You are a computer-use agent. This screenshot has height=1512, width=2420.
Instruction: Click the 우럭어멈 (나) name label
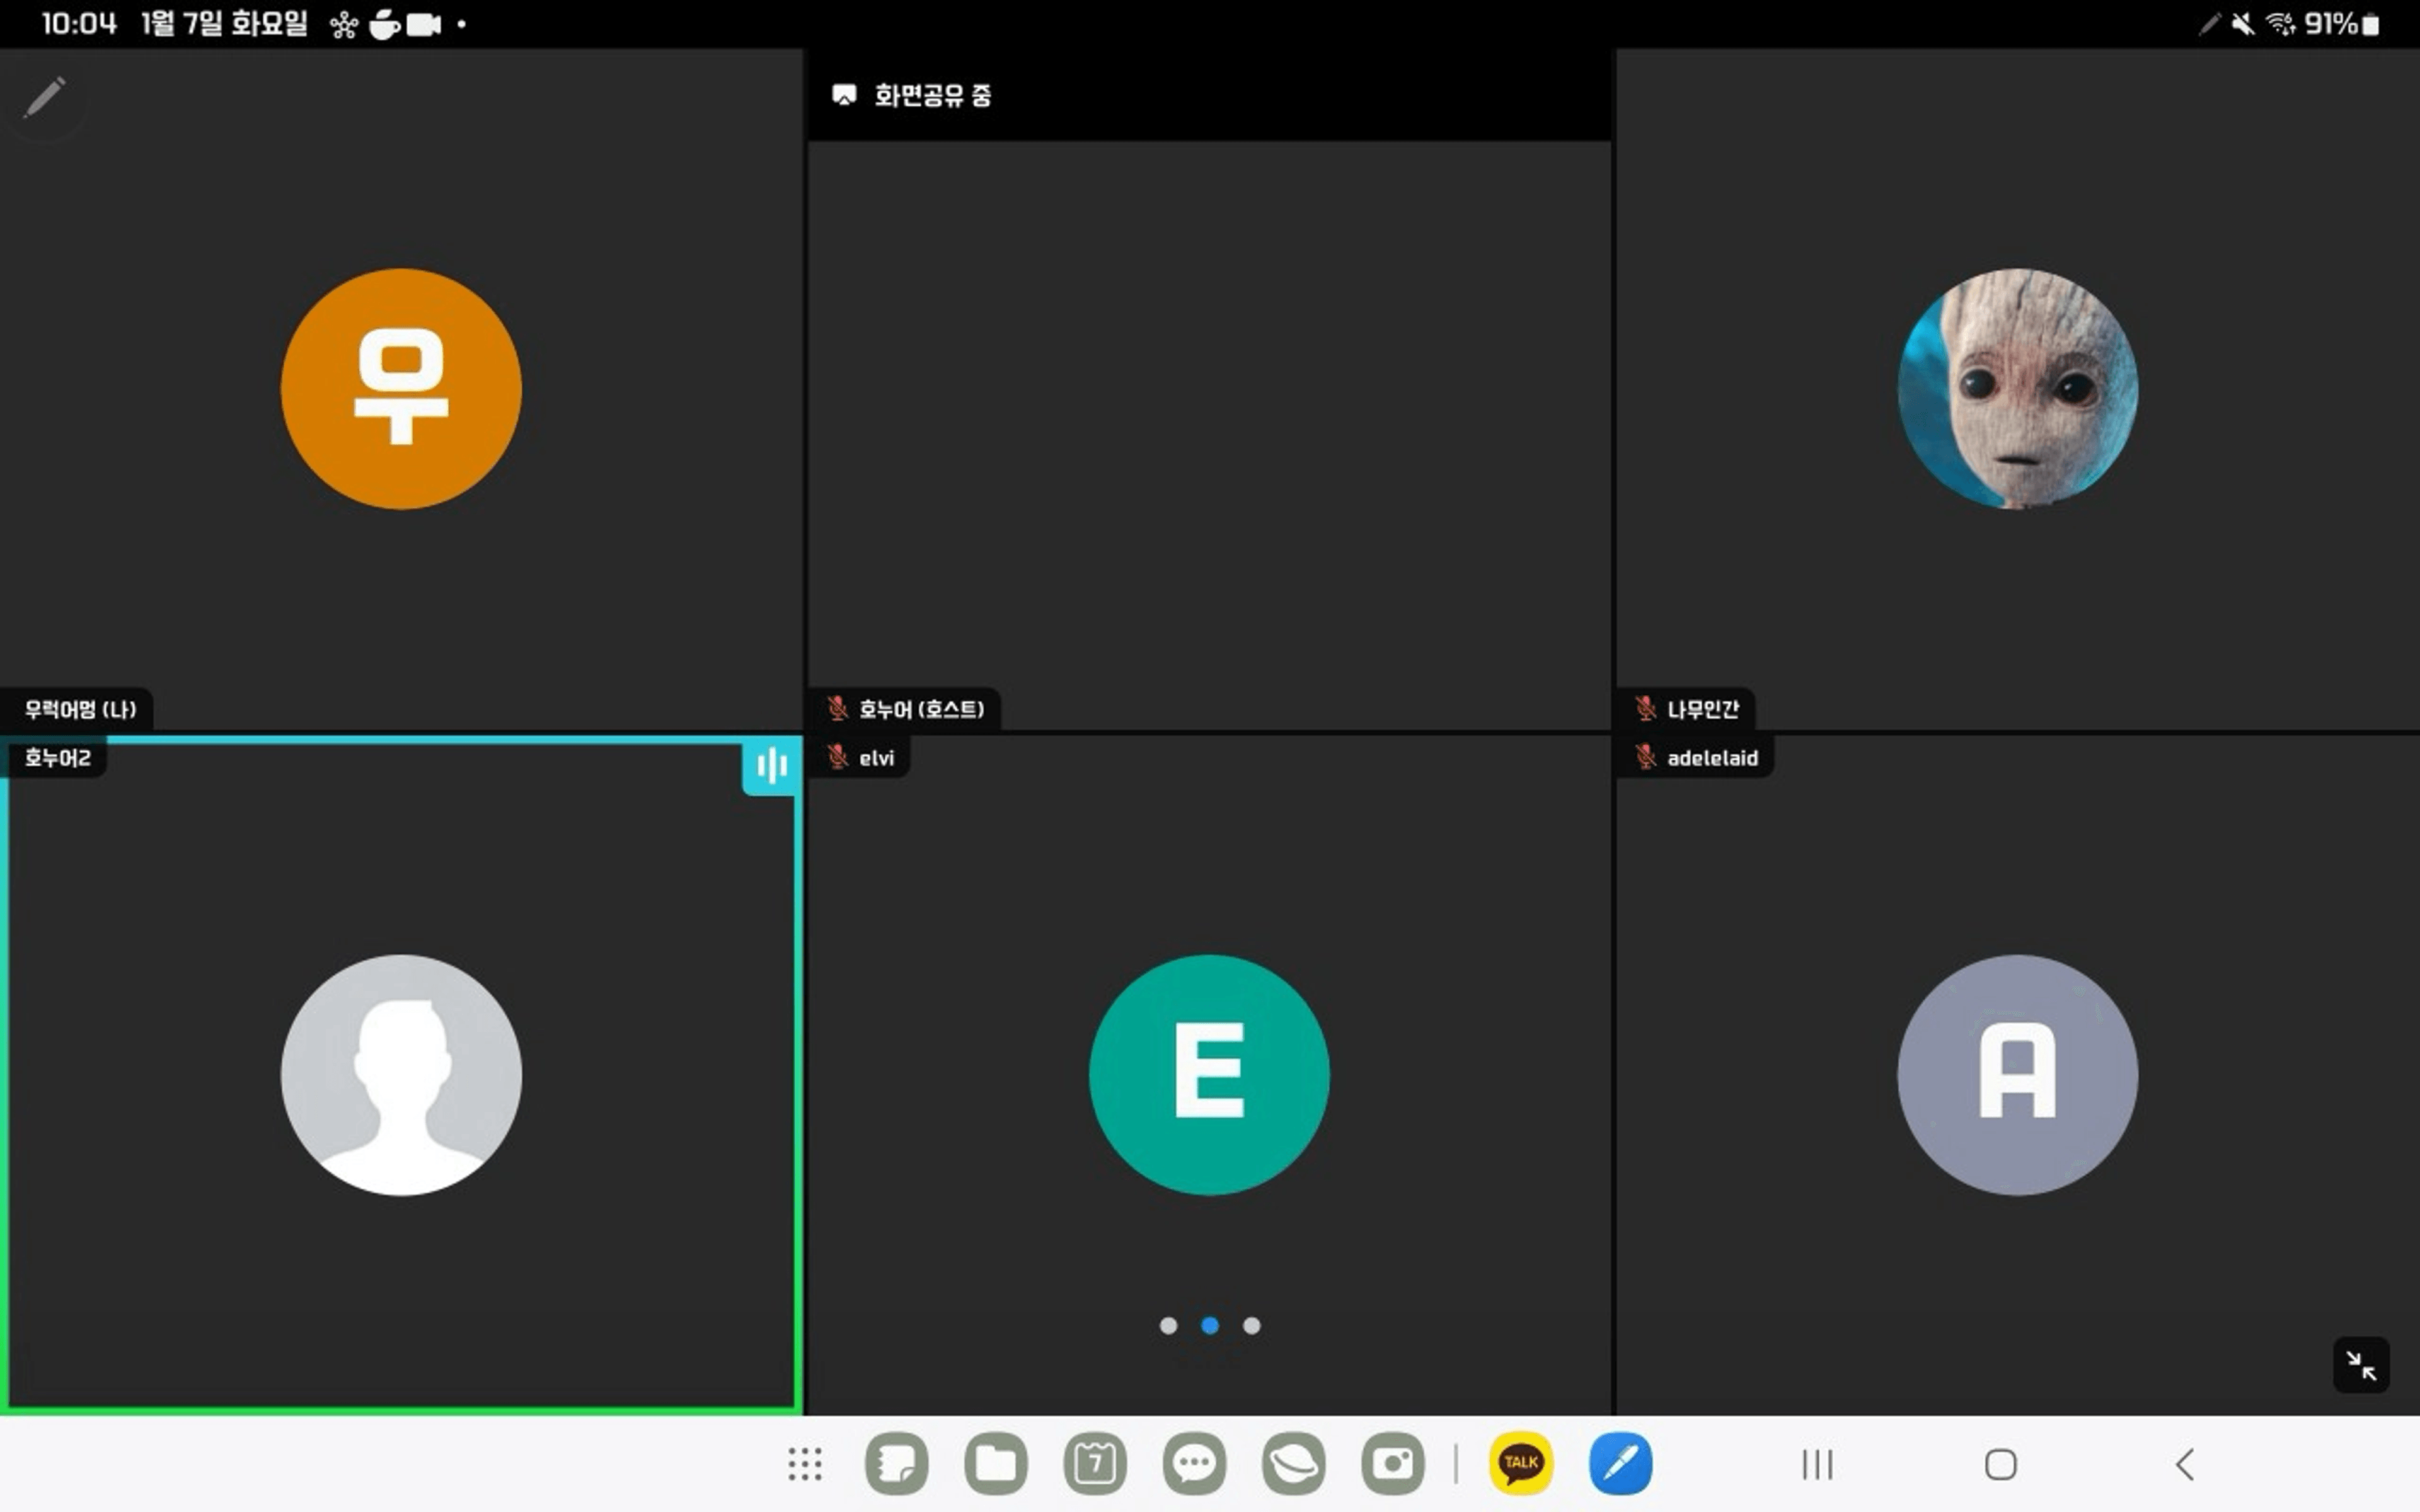coord(80,710)
